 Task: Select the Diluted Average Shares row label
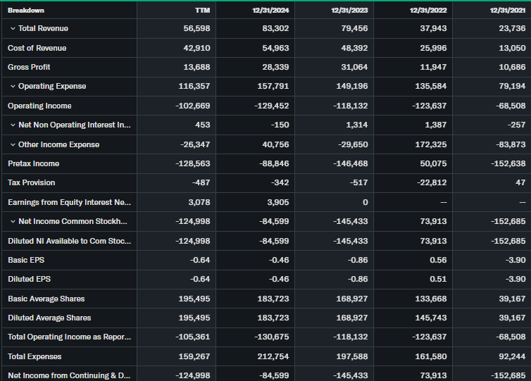[x=49, y=318]
